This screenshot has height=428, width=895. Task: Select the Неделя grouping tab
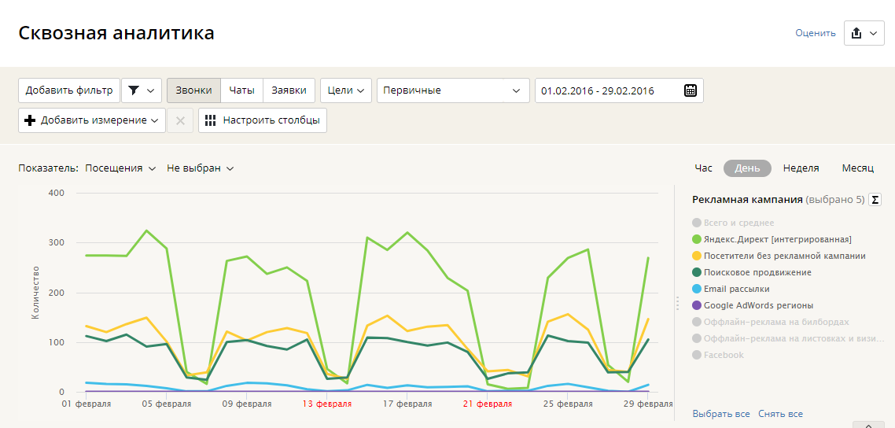(801, 168)
